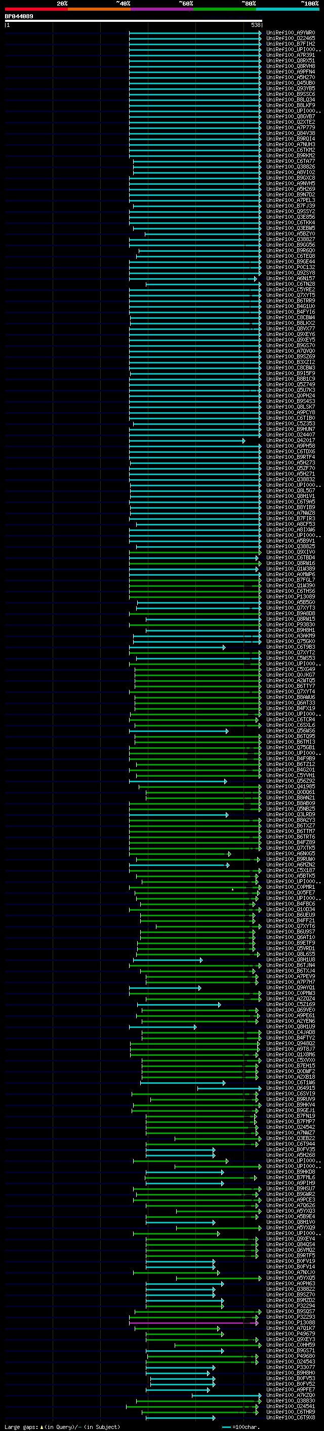The height and width of the screenshot is (1431, 324).
Task: Select the label UniRef100_Q56WS6
Action: pos(291,730)
